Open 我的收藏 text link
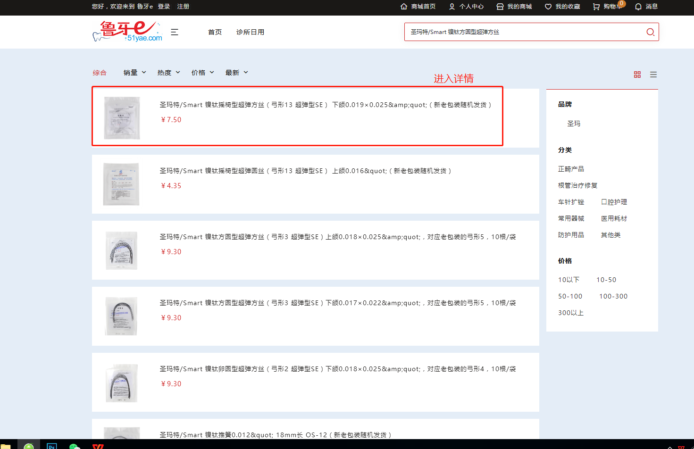The width and height of the screenshot is (694, 449). tap(568, 7)
